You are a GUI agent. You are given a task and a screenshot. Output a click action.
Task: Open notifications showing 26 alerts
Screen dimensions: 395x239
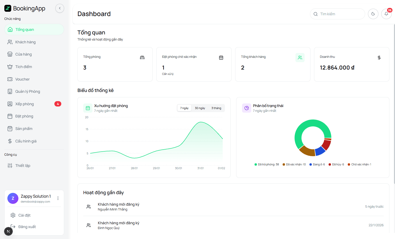click(x=386, y=14)
